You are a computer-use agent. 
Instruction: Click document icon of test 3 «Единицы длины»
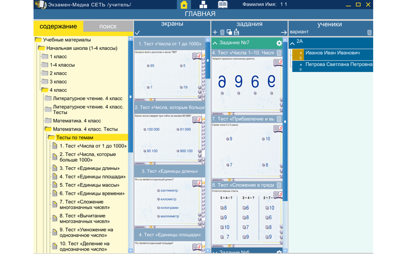click(x=54, y=168)
